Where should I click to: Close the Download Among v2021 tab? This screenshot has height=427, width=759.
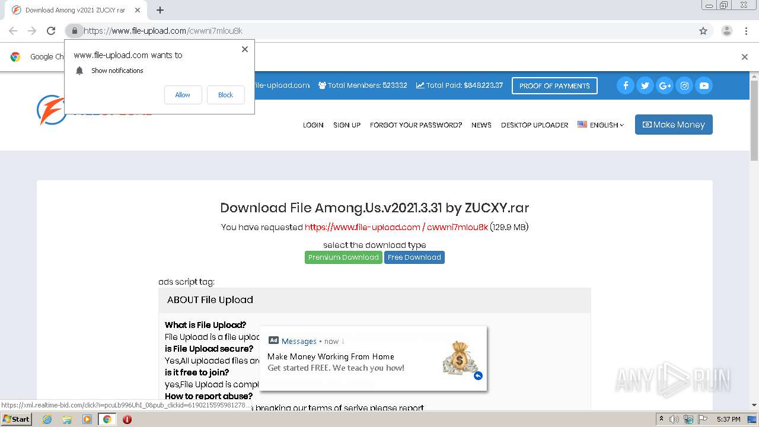(x=137, y=10)
